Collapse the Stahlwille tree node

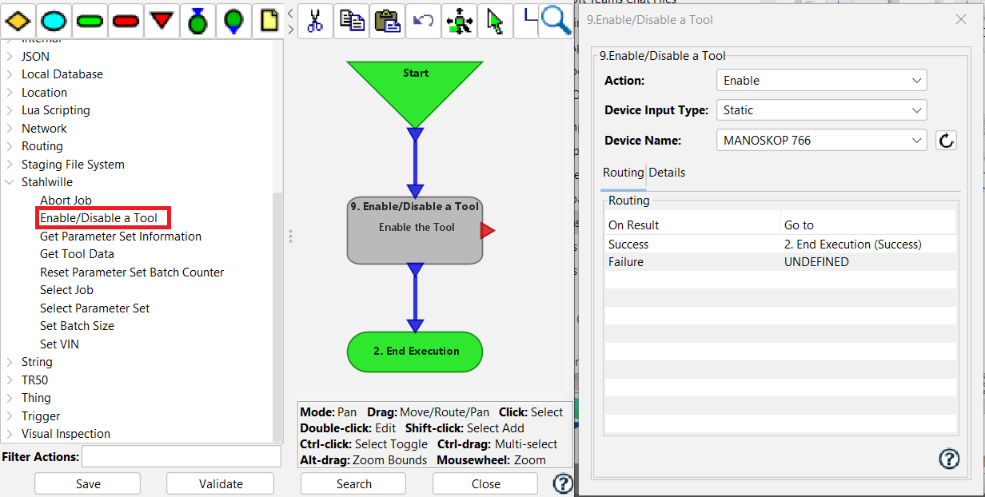click(10, 182)
